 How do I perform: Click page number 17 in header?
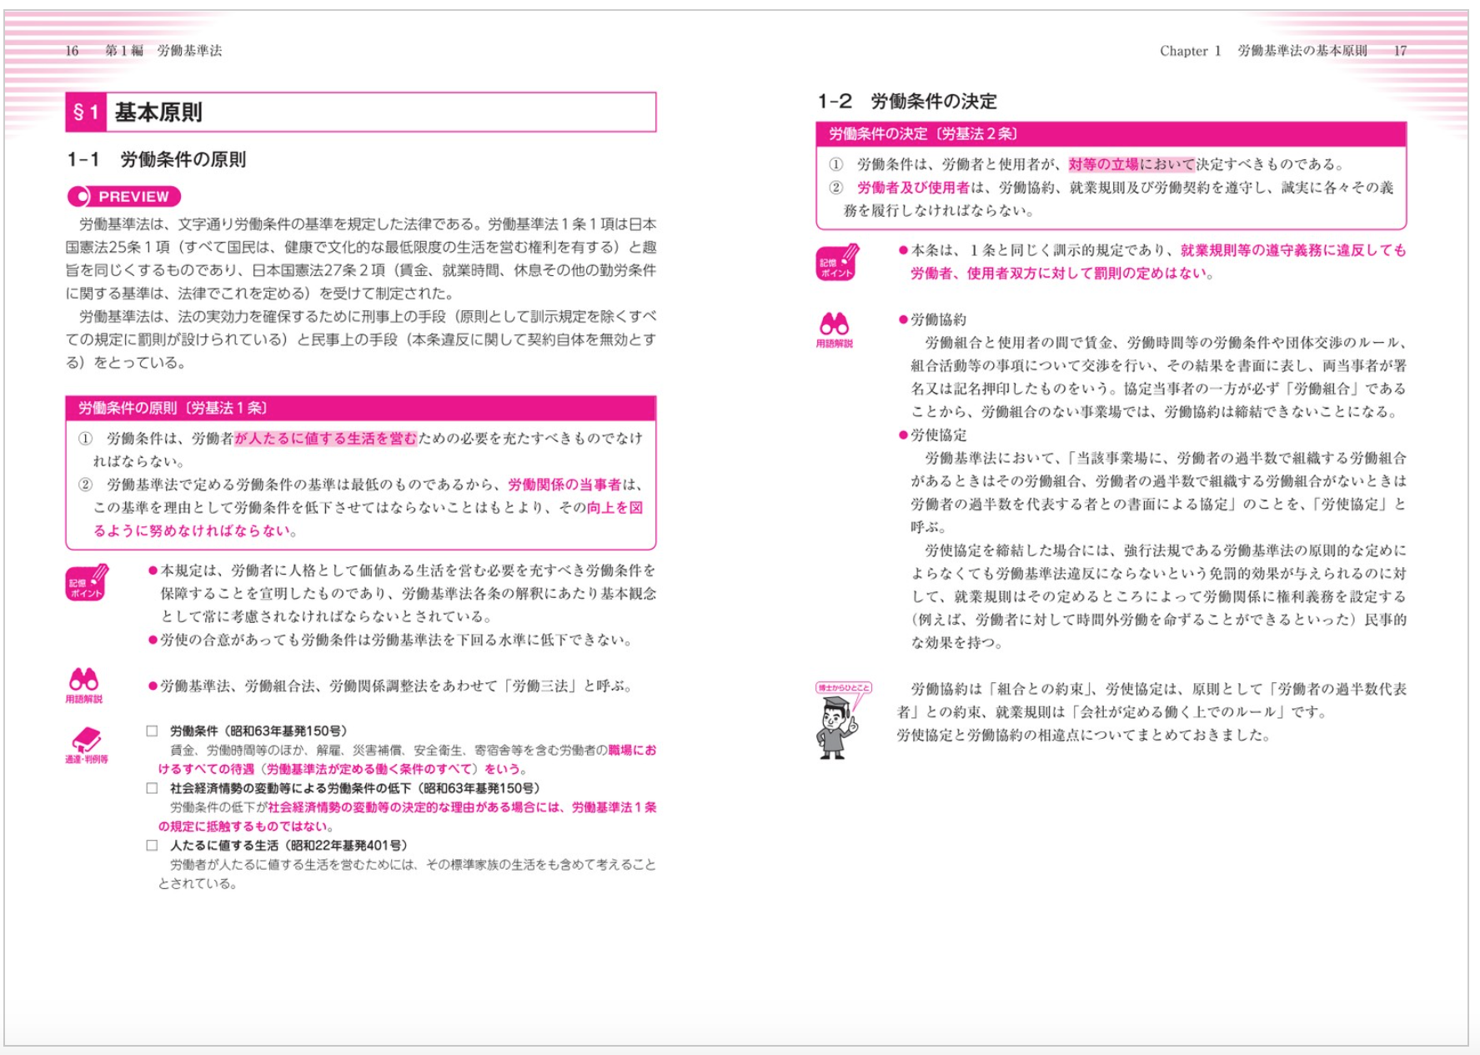click(1400, 51)
